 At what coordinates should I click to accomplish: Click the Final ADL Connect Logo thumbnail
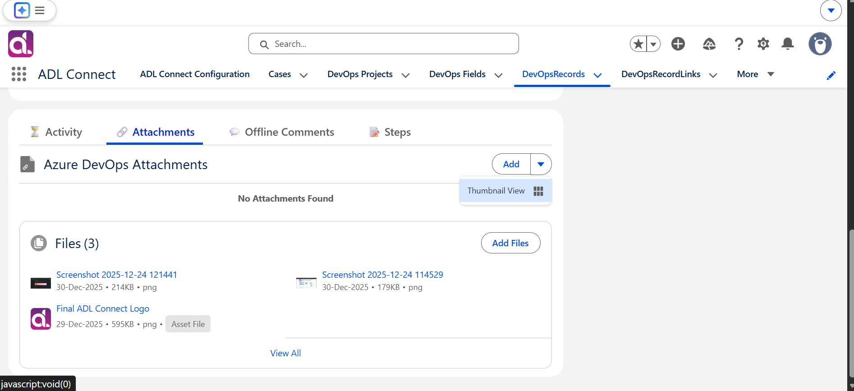pos(41,319)
